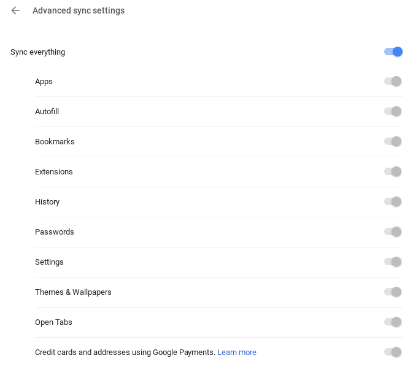Click the Advanced sync settings title
The height and width of the screenshot is (366, 413).
[79, 10]
